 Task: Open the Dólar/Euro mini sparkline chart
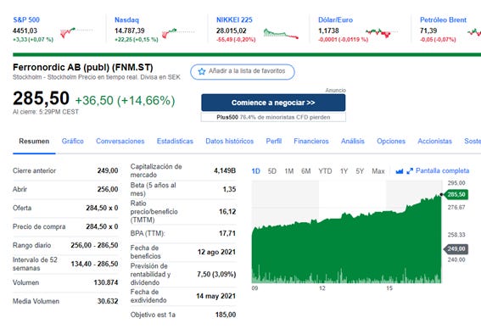point(382,32)
